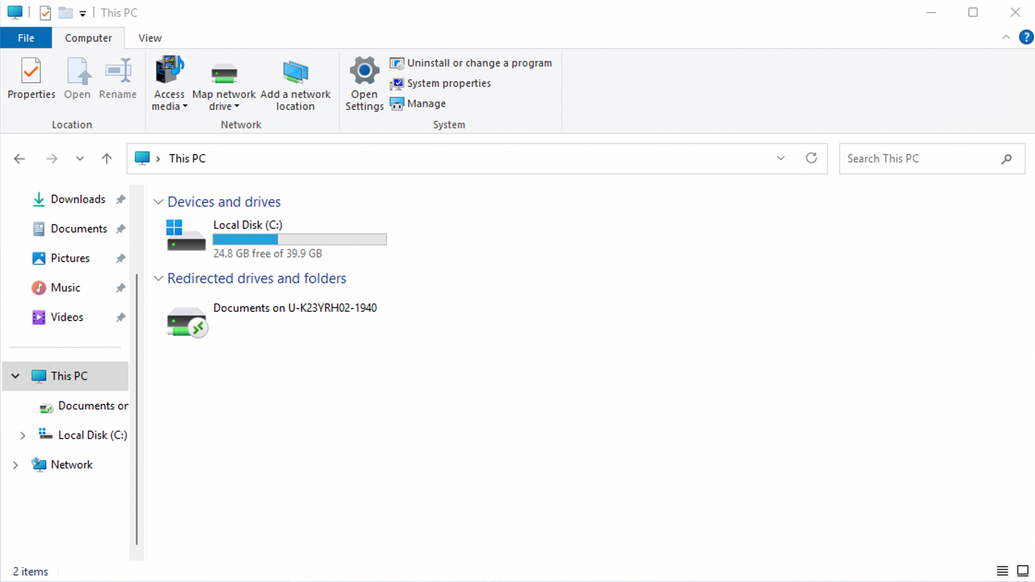
Task: Click the Properties ribbon icon
Action: 31,71
